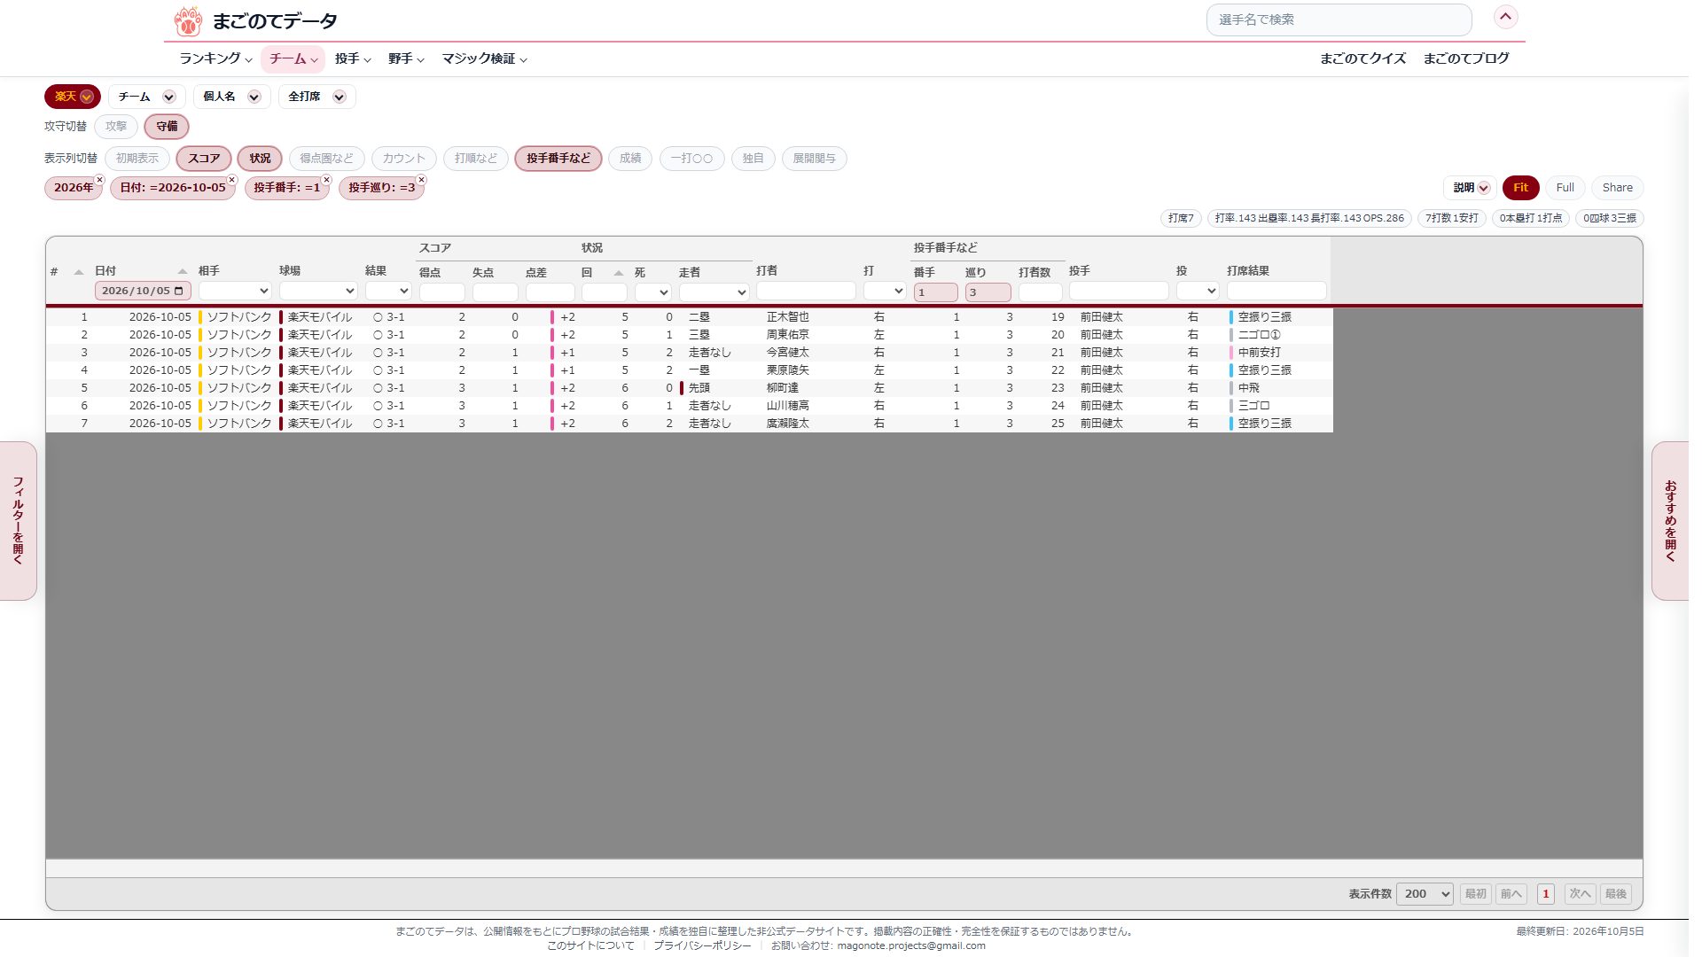1702x957 pixels.
Task: Toggle the カウント column group
Action: pos(404,159)
